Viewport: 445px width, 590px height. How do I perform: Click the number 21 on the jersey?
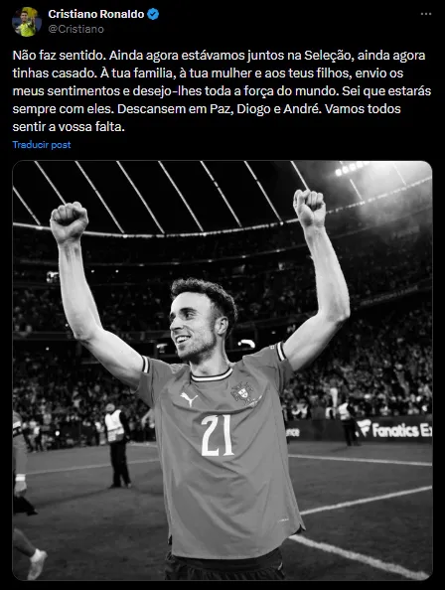tap(218, 435)
